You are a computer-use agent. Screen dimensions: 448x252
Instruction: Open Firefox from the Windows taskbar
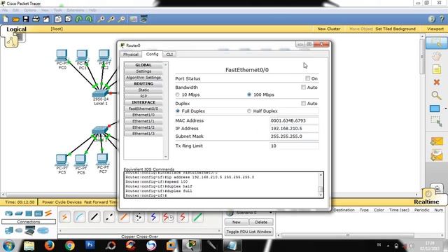pyautogui.click(x=50, y=246)
